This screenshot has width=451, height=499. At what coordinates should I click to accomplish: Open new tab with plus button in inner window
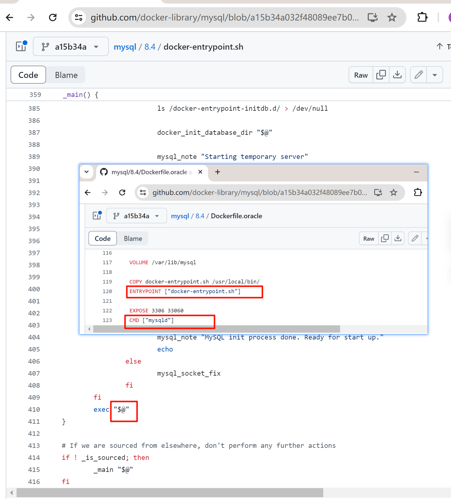[218, 172]
